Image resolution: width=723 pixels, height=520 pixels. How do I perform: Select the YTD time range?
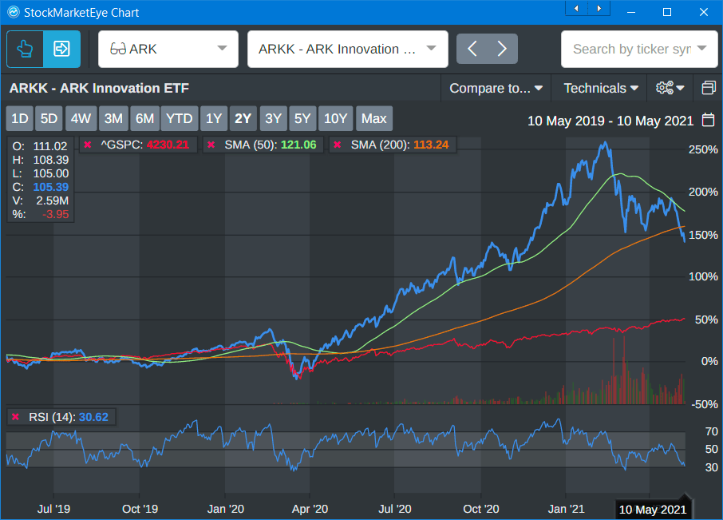[179, 119]
